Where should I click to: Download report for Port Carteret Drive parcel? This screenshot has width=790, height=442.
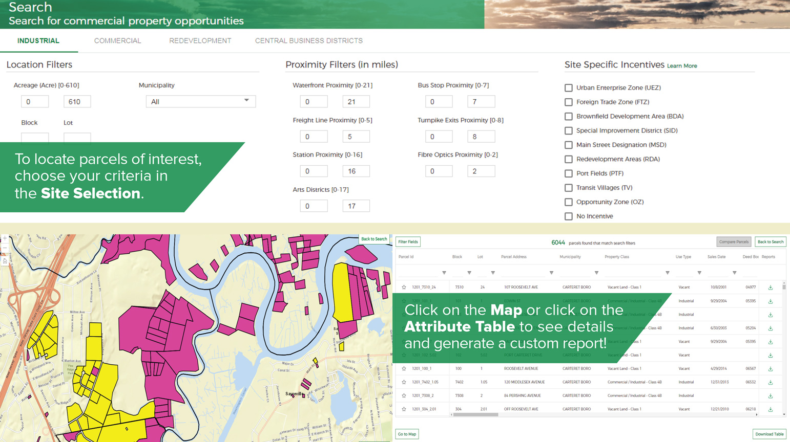click(x=770, y=355)
